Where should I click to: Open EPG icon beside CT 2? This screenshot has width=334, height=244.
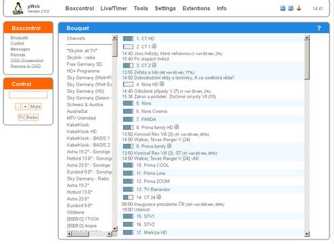click(154, 65)
